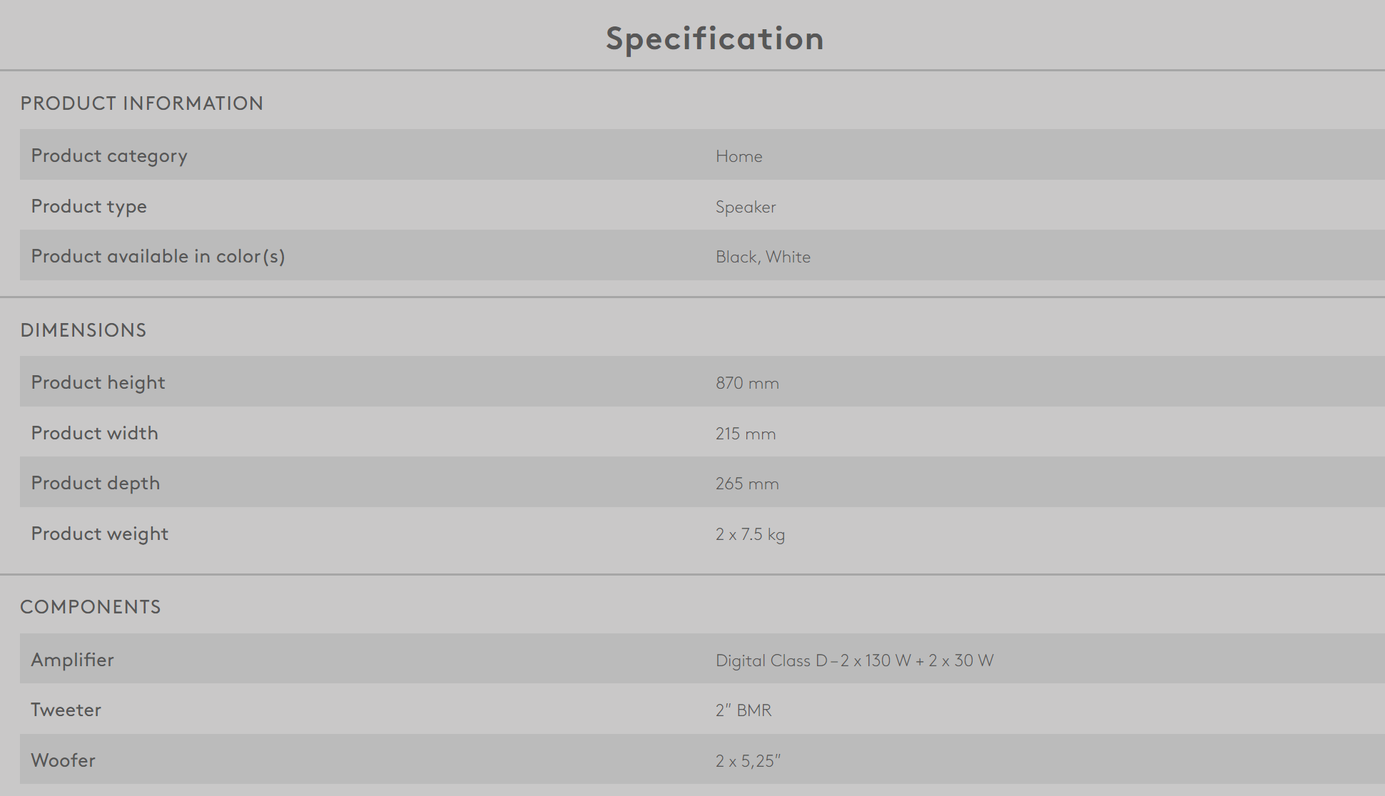Click the Black, White color value
The image size is (1385, 796).
(x=763, y=257)
